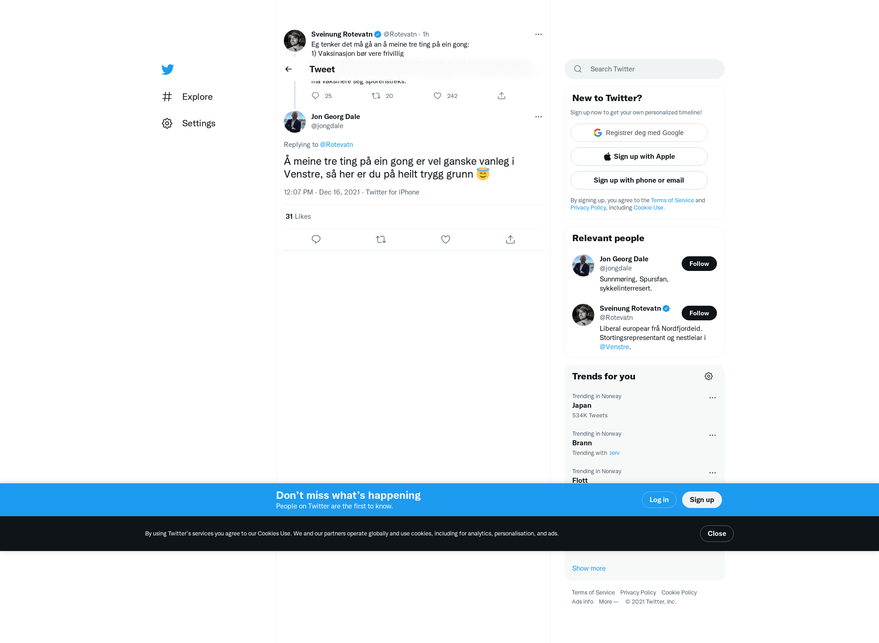Viewport: 879px width, 643px height.
Task: Go back using the arrow beside Tweet
Action: click(288, 69)
